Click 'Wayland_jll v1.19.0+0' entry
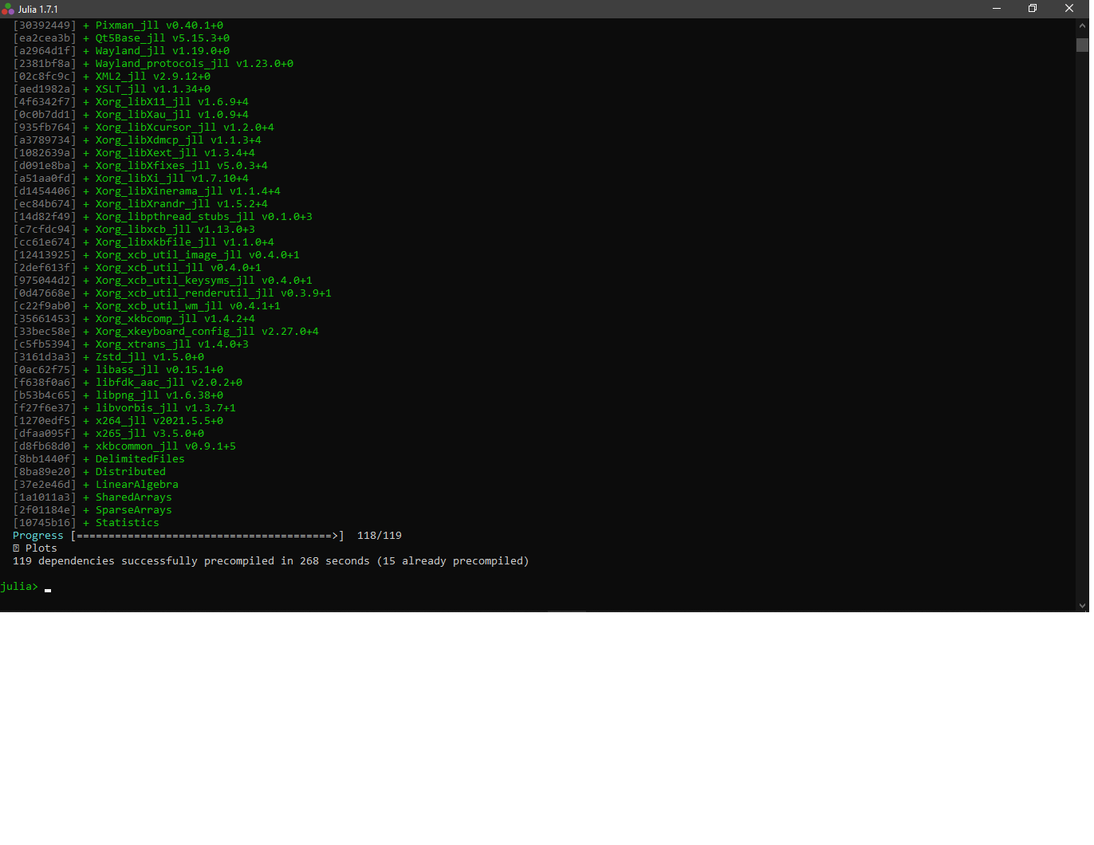1094x845 pixels. 163,51
